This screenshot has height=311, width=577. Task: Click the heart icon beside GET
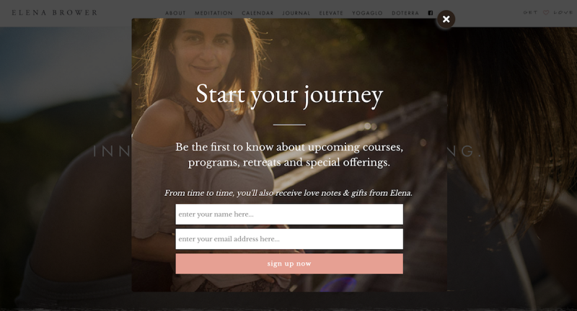(x=546, y=12)
